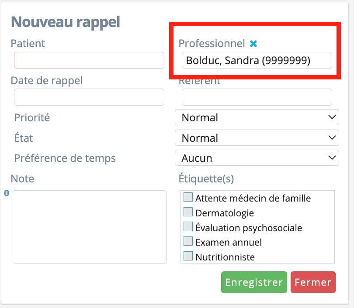Click the Date de rappel field
Viewport: 354px width, 308px height.
pyautogui.click(x=89, y=97)
